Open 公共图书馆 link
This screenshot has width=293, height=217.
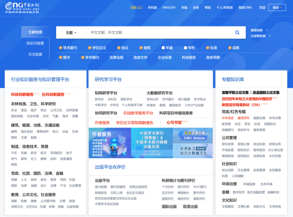(48, 201)
